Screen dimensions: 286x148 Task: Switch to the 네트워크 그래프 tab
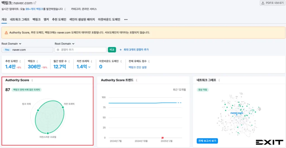point(20,19)
